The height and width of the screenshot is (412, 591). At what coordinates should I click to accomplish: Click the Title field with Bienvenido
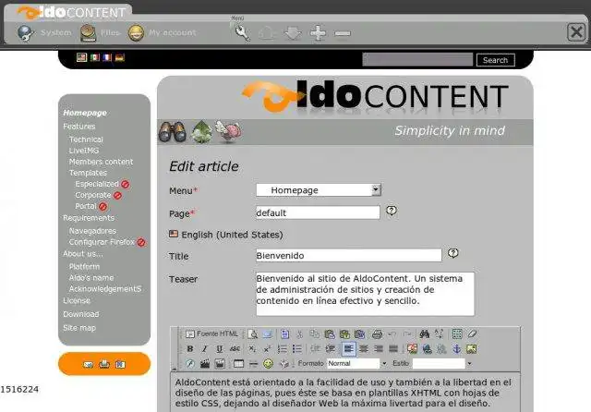click(349, 255)
